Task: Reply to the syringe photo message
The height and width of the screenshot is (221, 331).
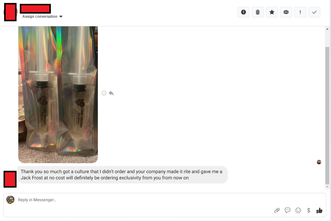Action: coord(111,93)
